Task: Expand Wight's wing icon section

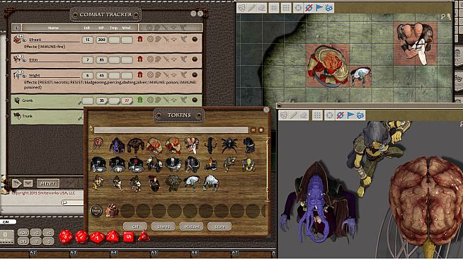Action: point(183,74)
